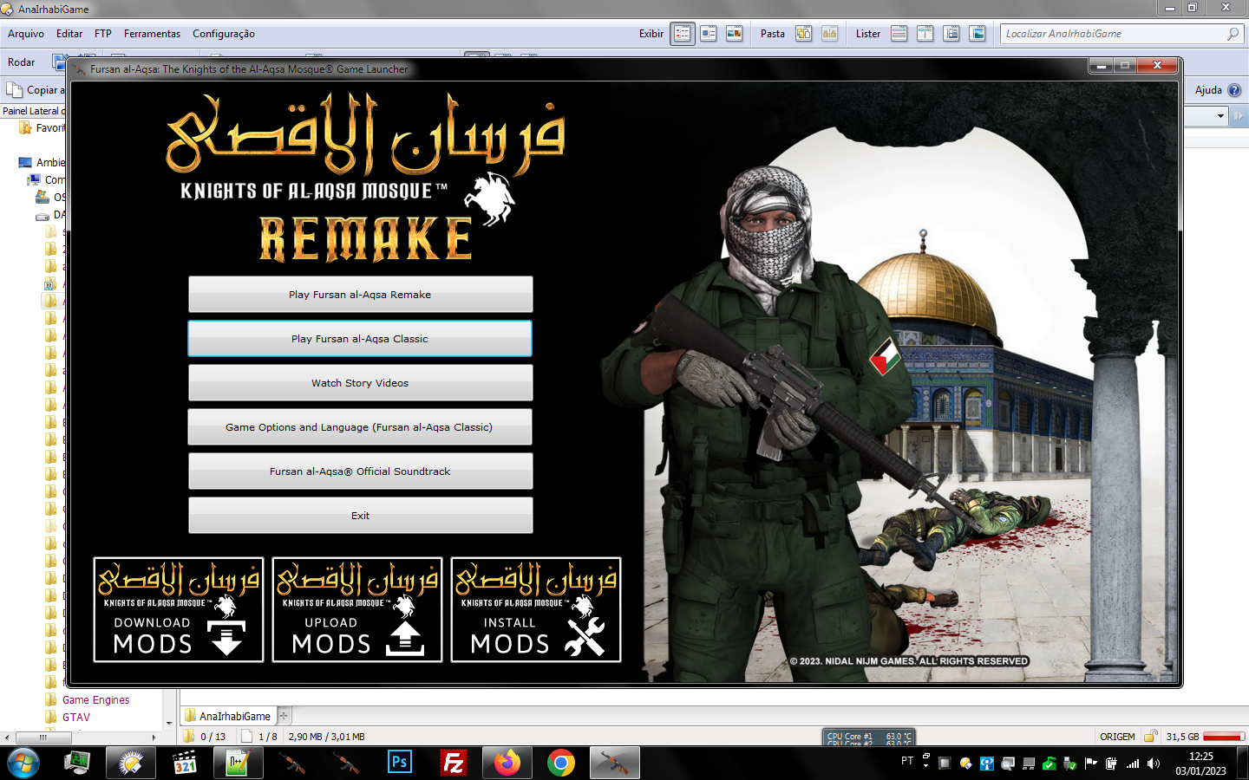This screenshot has height=780, width=1249.
Task: Open the Configuração menu
Action: point(224,34)
